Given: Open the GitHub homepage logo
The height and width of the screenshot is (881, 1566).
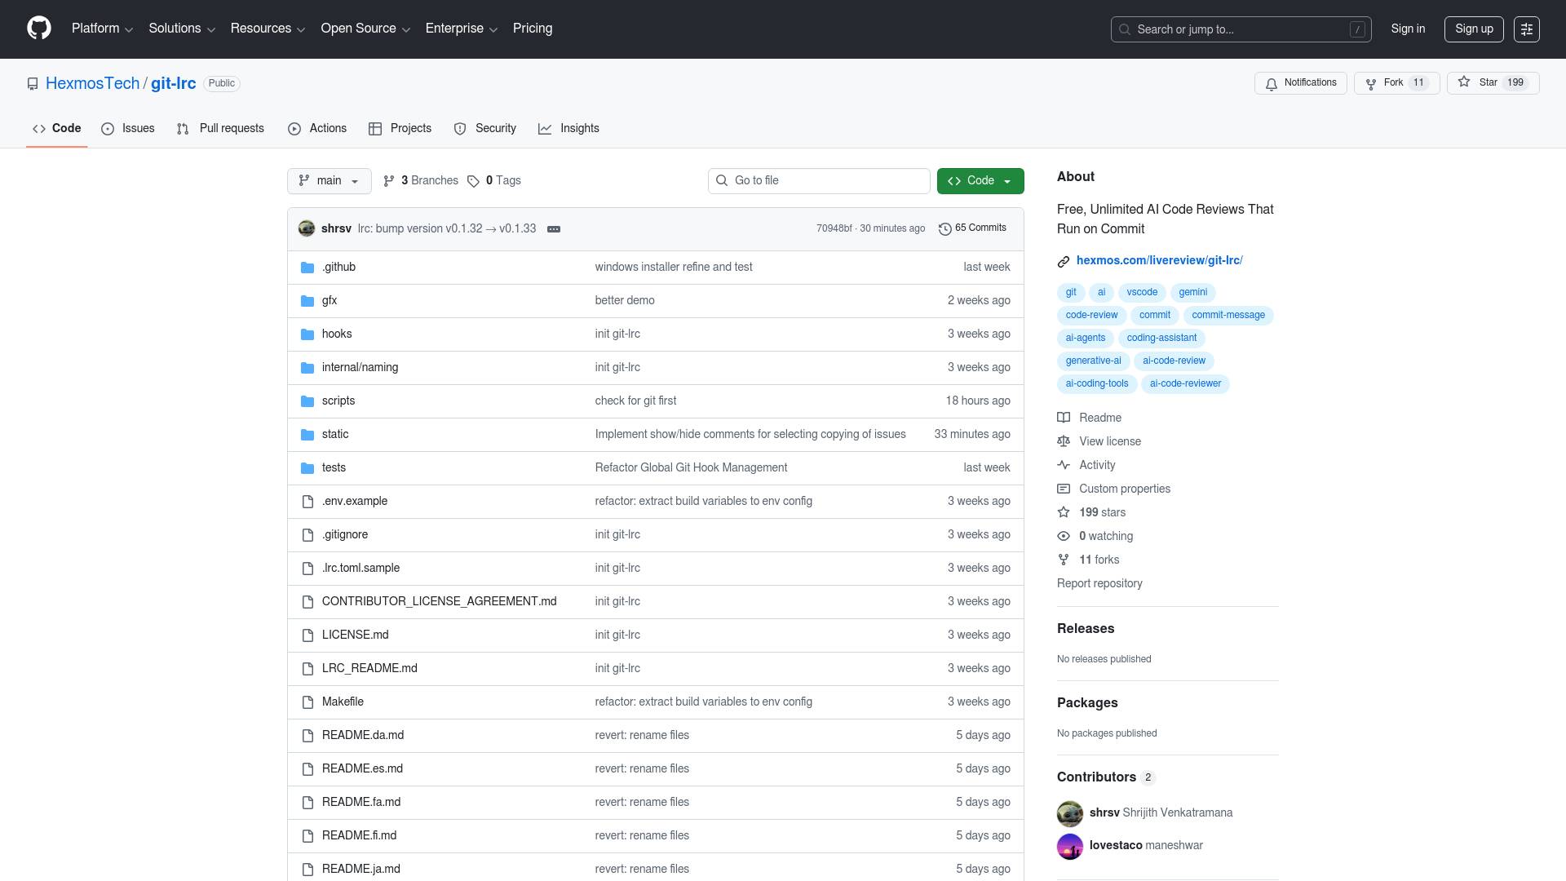Looking at the screenshot, I should [39, 29].
